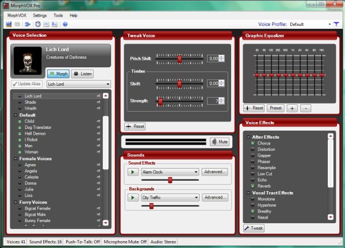Click the Voice Effects list scroll-up arrow
Image resolution: width=345 pixels, height=248 pixels.
(331, 136)
